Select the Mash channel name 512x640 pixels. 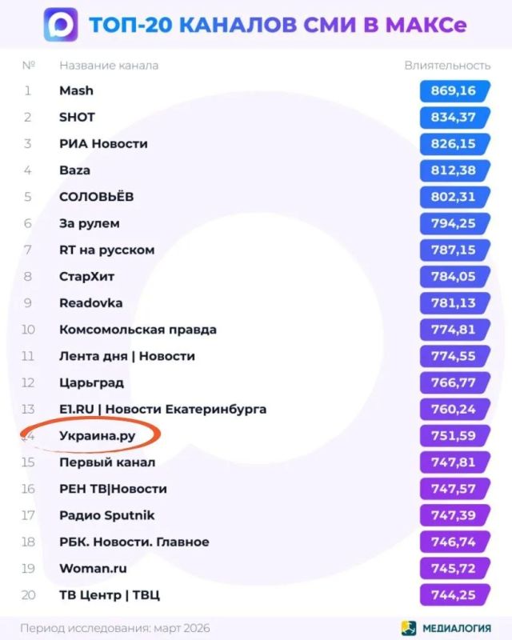coord(76,90)
